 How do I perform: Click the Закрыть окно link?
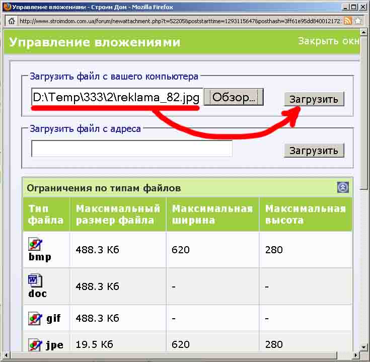[x=328, y=41]
